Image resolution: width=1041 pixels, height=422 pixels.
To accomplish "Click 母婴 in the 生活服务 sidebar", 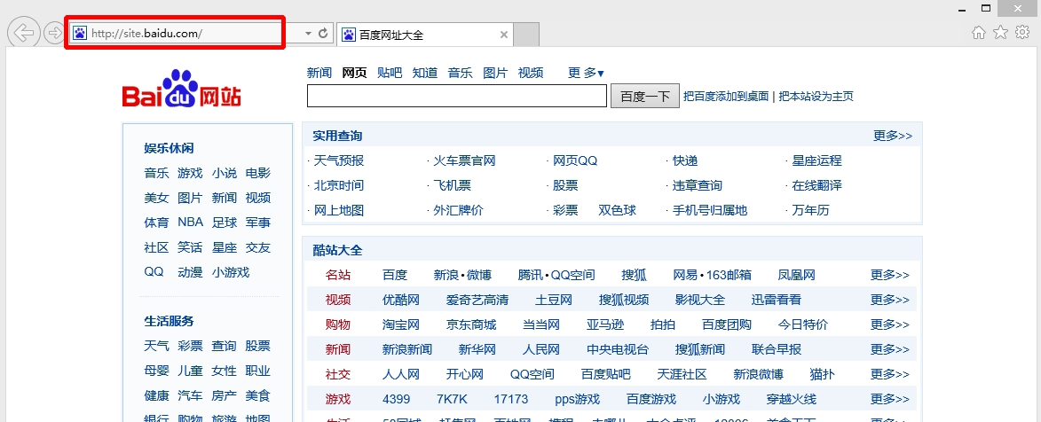I will point(157,371).
